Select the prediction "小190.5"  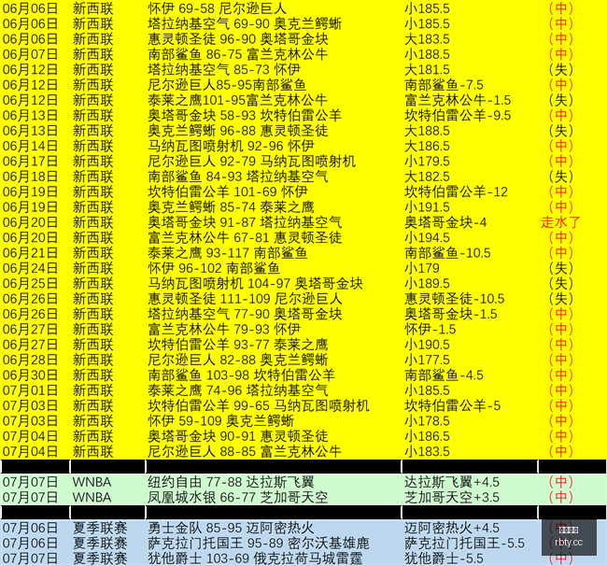(427, 345)
